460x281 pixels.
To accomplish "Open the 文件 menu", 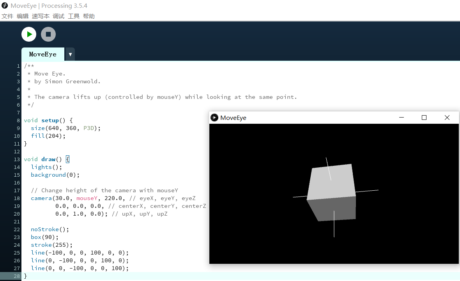I will click(x=8, y=16).
